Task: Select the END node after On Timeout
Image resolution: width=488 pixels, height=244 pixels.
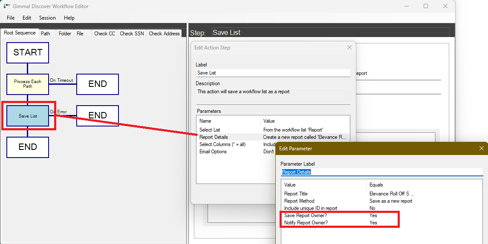Action: (98, 84)
